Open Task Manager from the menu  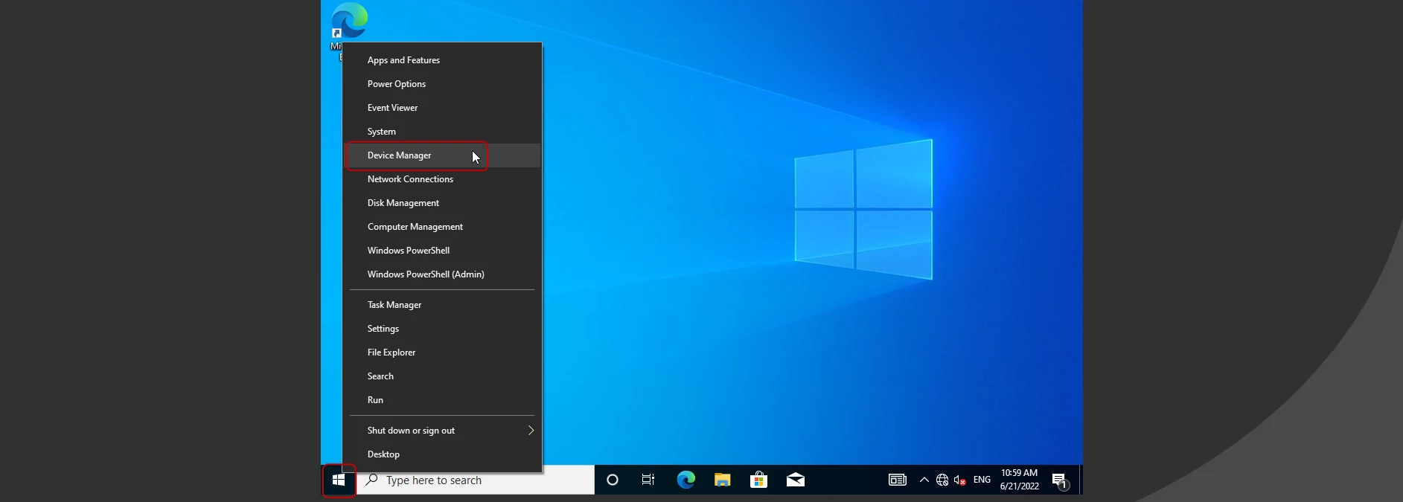click(x=442, y=305)
